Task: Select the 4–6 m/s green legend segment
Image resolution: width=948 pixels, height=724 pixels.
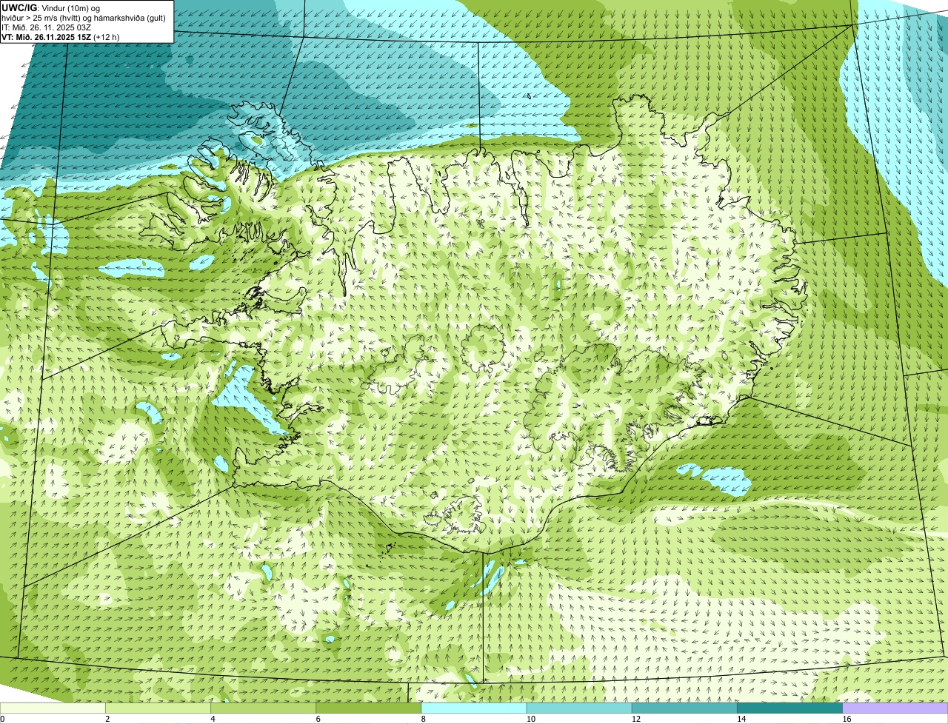Action: 263,708
